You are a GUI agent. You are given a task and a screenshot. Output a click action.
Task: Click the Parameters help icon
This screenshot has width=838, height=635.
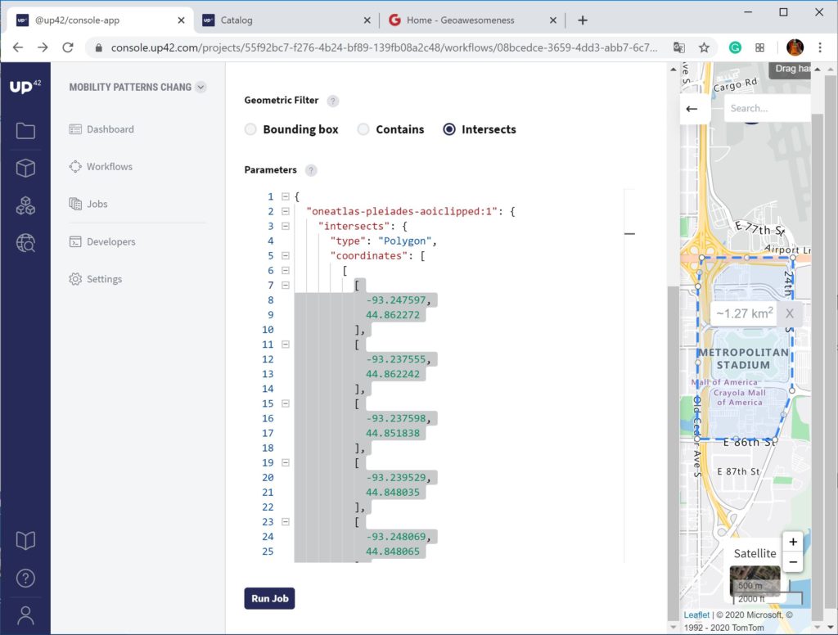click(310, 170)
